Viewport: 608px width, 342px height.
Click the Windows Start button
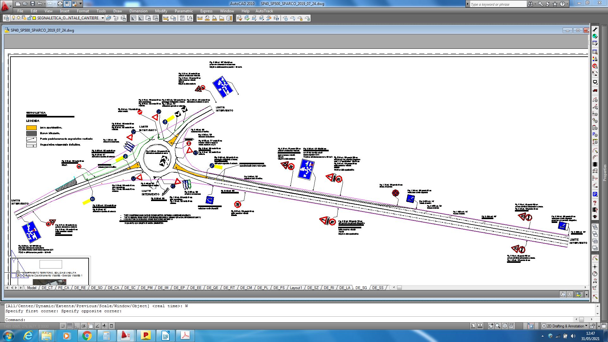[8, 336]
